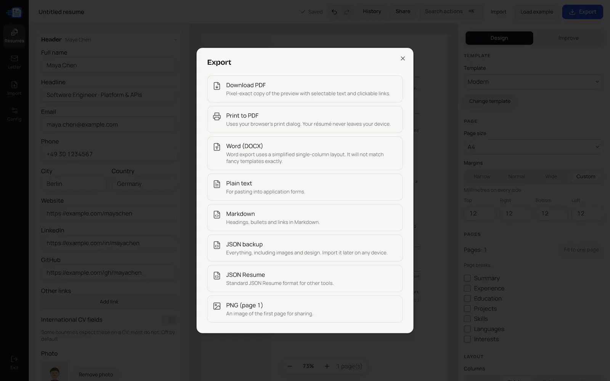Click the Word (DOCX) file icon
Screen dimensions: 610x381
coord(217,147)
